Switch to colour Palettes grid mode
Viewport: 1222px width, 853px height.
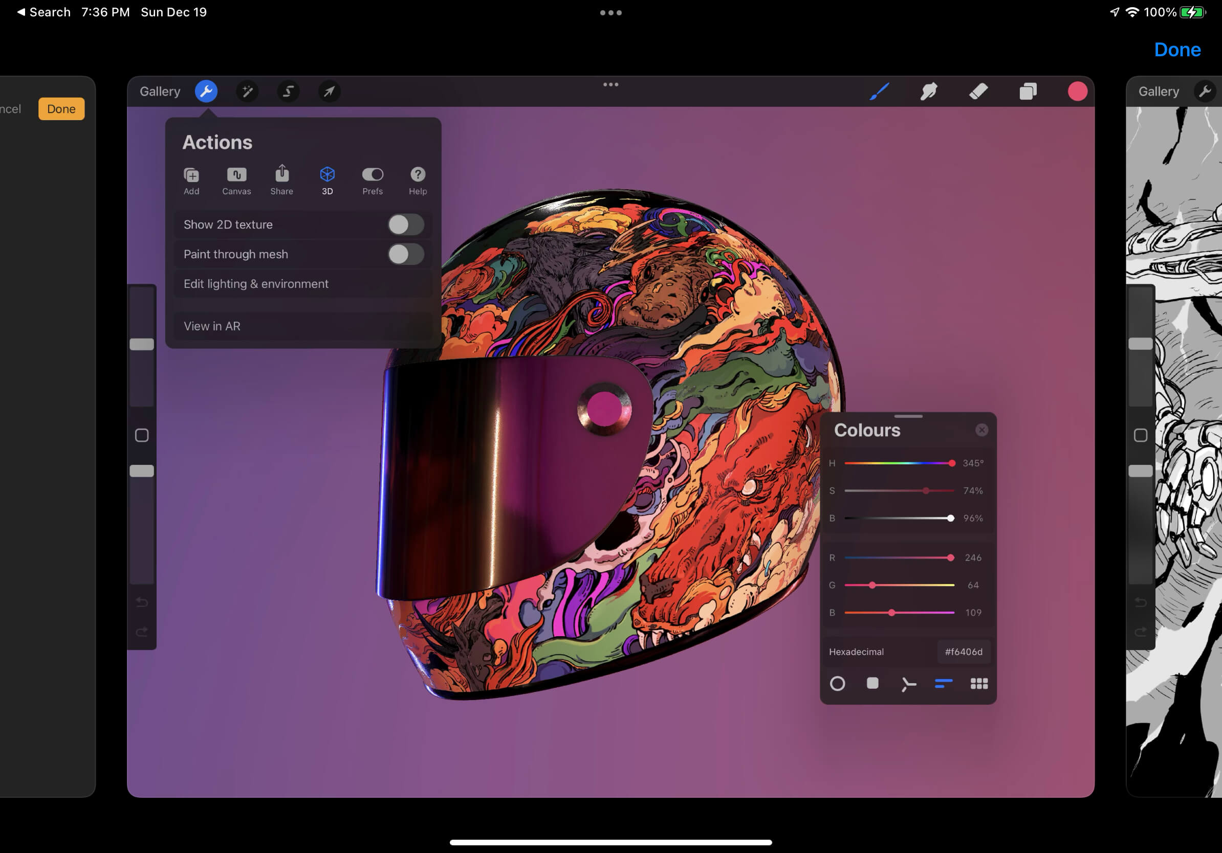coord(979,683)
